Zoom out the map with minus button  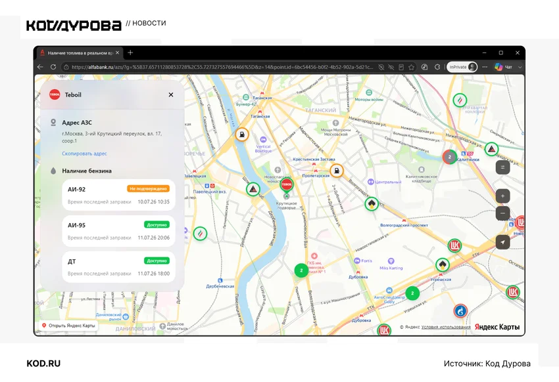coord(502,213)
